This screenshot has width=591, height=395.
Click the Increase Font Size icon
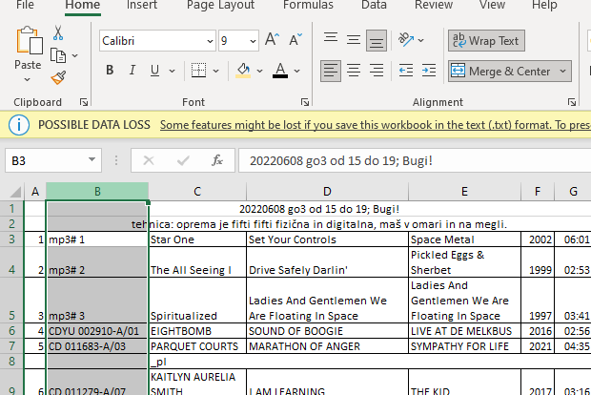[272, 41]
